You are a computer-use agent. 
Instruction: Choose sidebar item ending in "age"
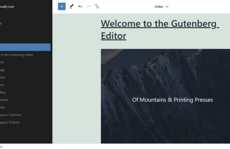(x=3, y=70)
